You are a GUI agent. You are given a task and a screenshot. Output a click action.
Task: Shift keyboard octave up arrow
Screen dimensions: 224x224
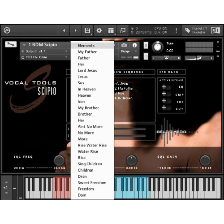click(x=6, y=182)
